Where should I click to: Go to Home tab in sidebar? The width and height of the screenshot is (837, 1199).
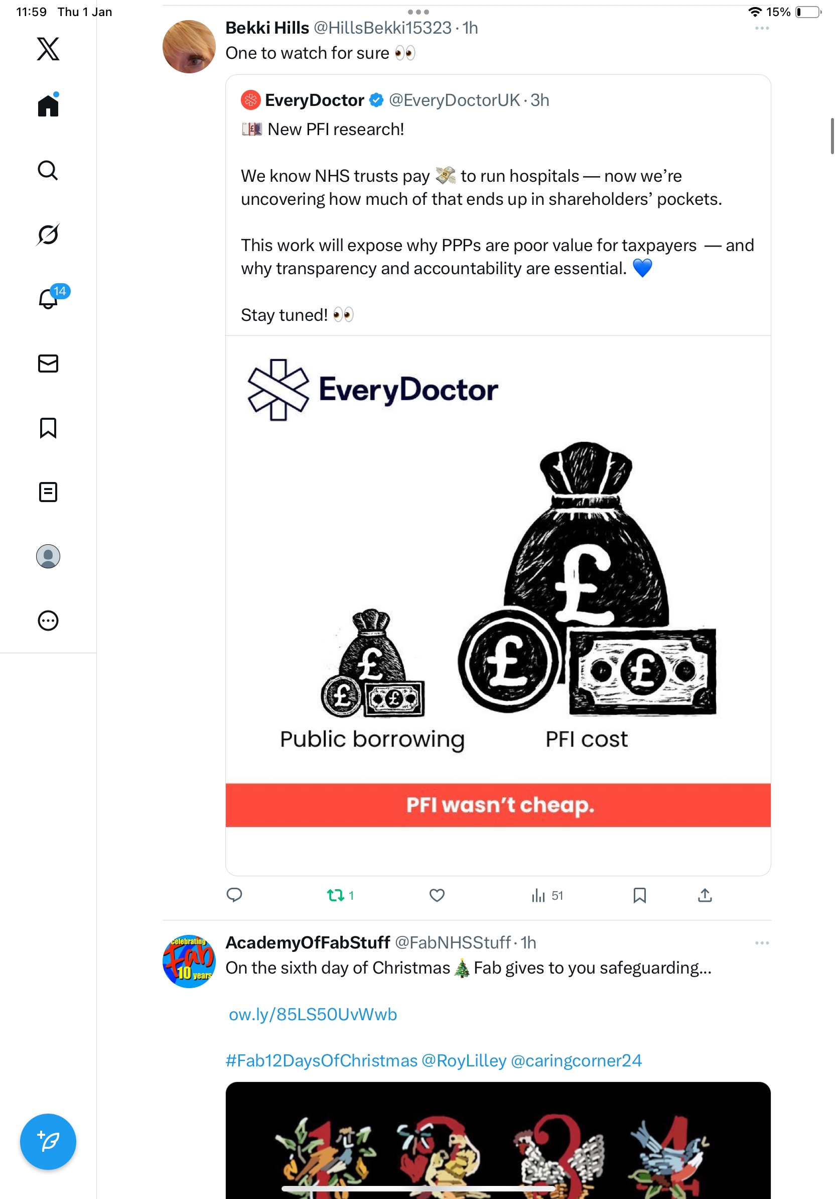click(48, 105)
